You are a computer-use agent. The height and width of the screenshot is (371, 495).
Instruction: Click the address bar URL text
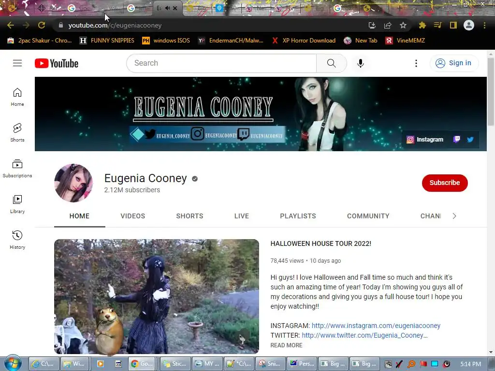(x=115, y=25)
